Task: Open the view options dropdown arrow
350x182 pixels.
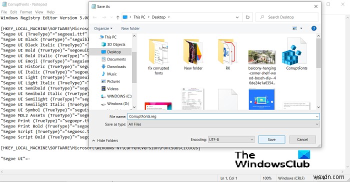Action: pos(301,28)
